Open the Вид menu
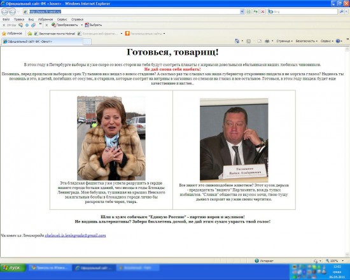 pos(31,20)
